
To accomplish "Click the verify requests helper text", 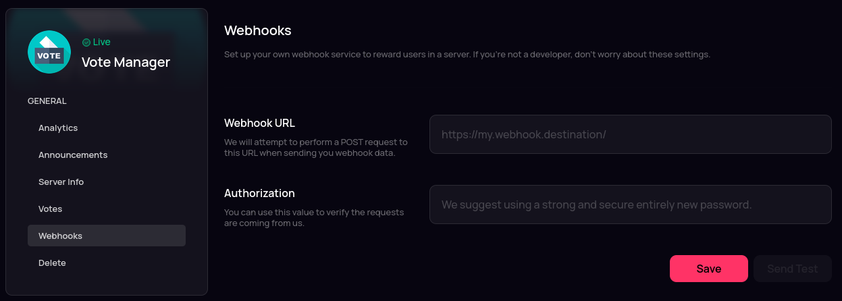I will point(313,217).
